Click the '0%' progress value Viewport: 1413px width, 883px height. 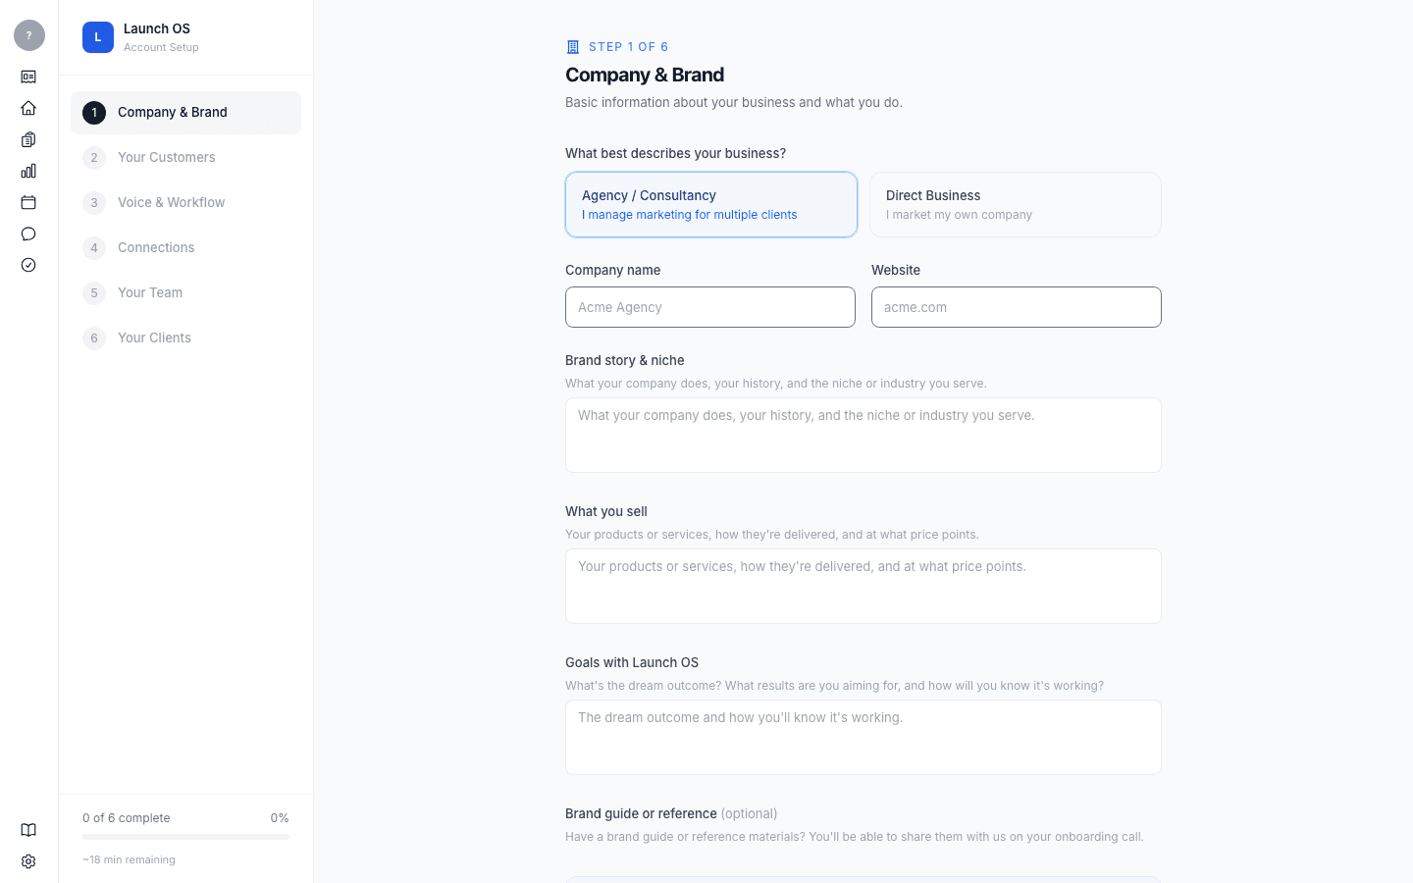(x=280, y=818)
